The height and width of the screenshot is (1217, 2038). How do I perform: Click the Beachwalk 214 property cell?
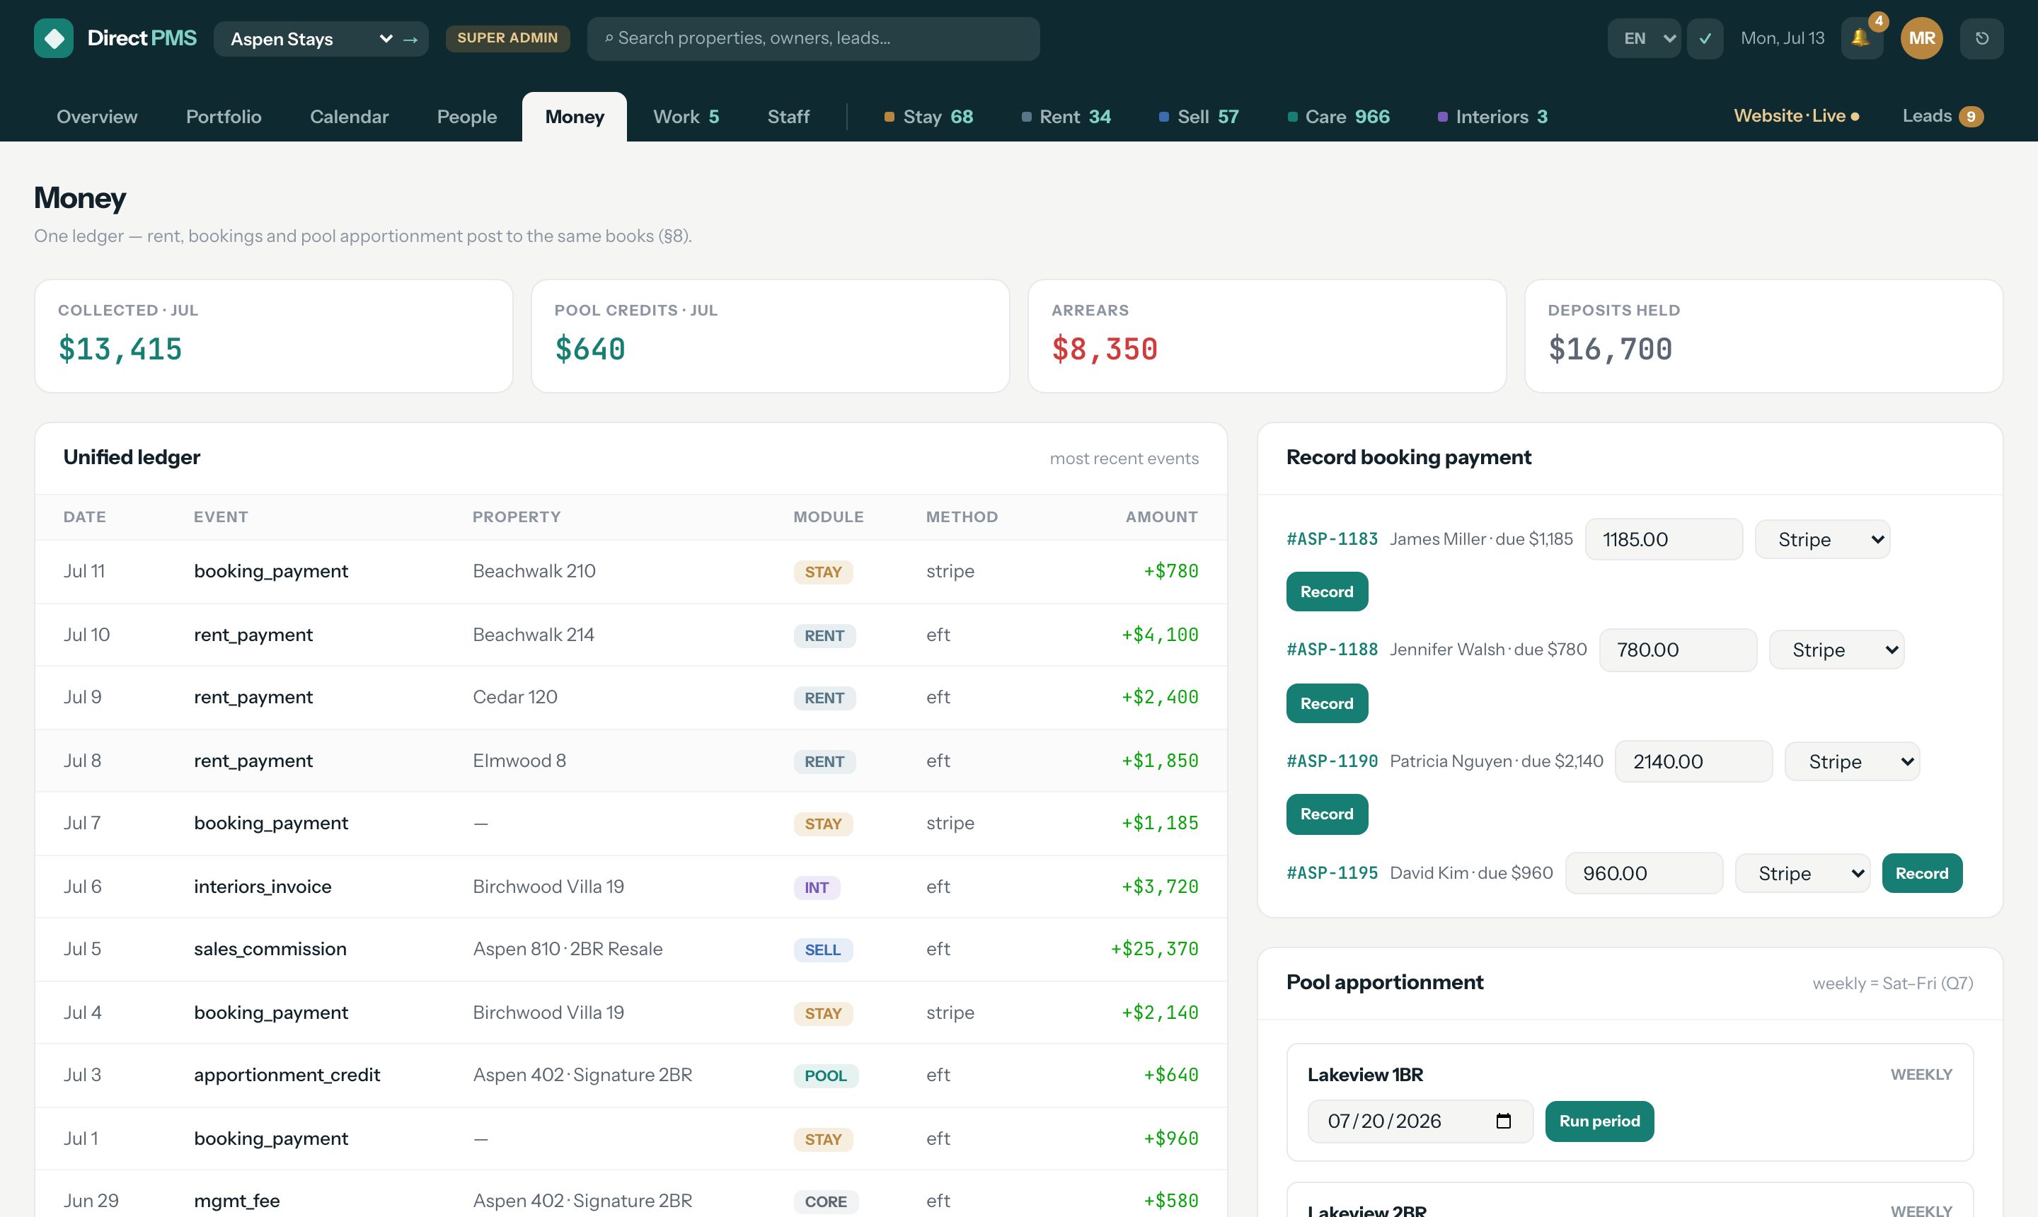click(533, 635)
